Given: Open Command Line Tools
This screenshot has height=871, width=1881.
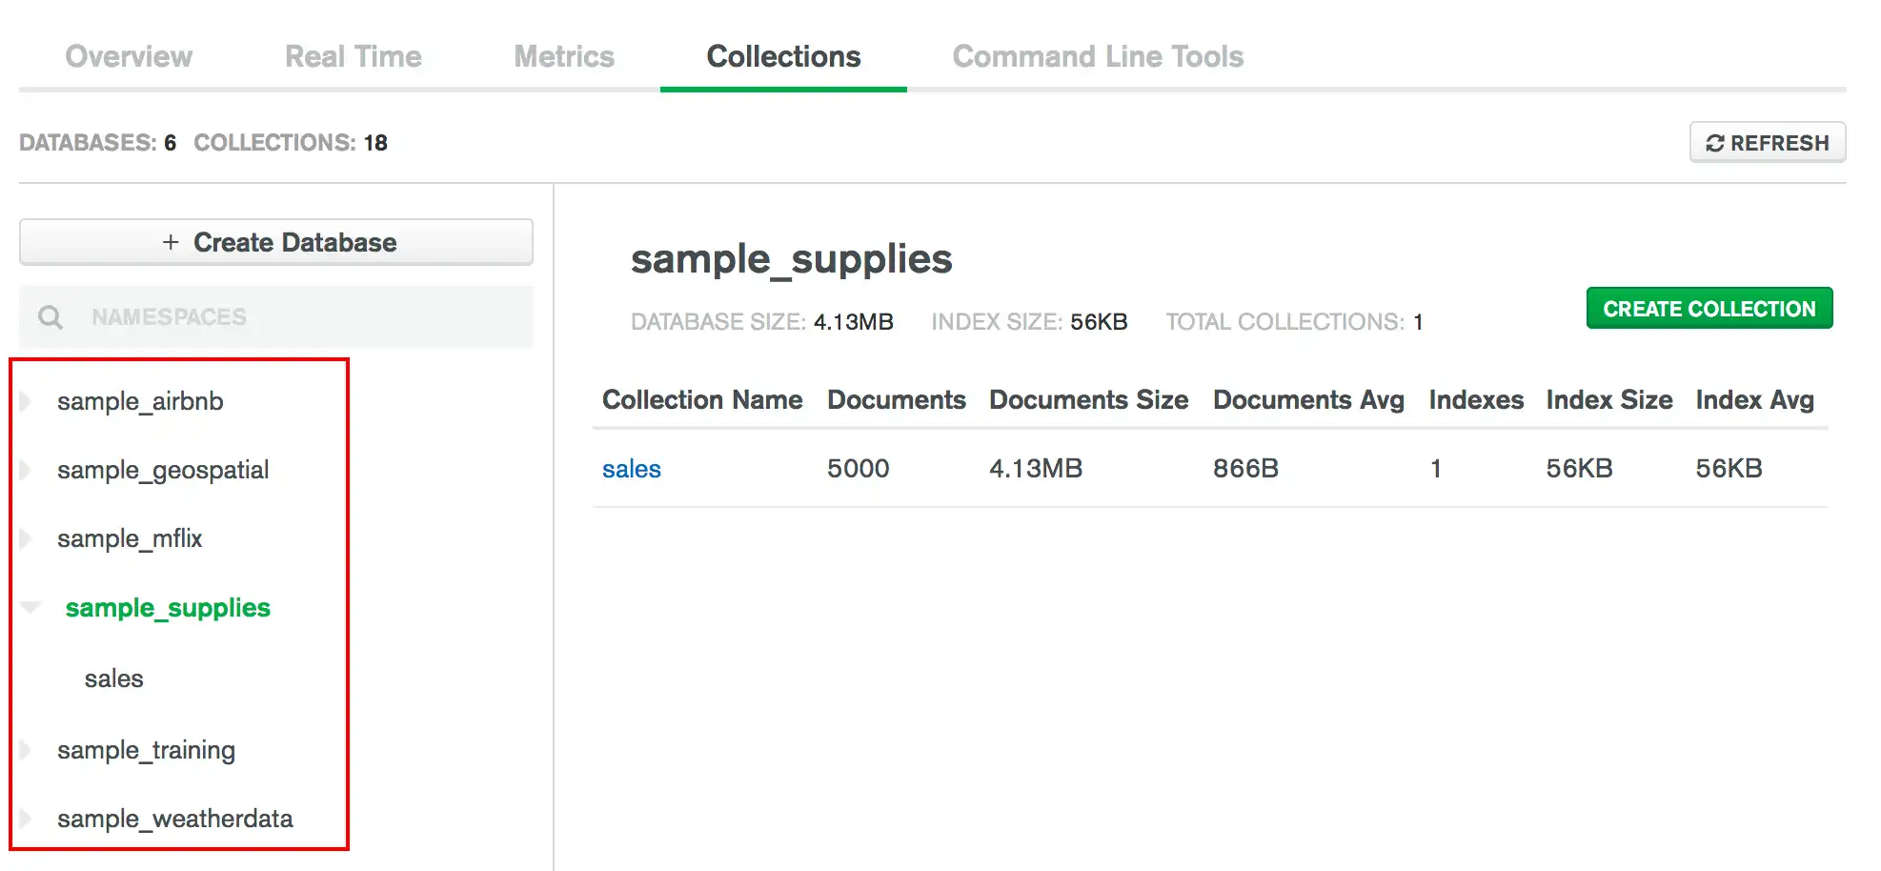Looking at the screenshot, I should click(x=1098, y=56).
